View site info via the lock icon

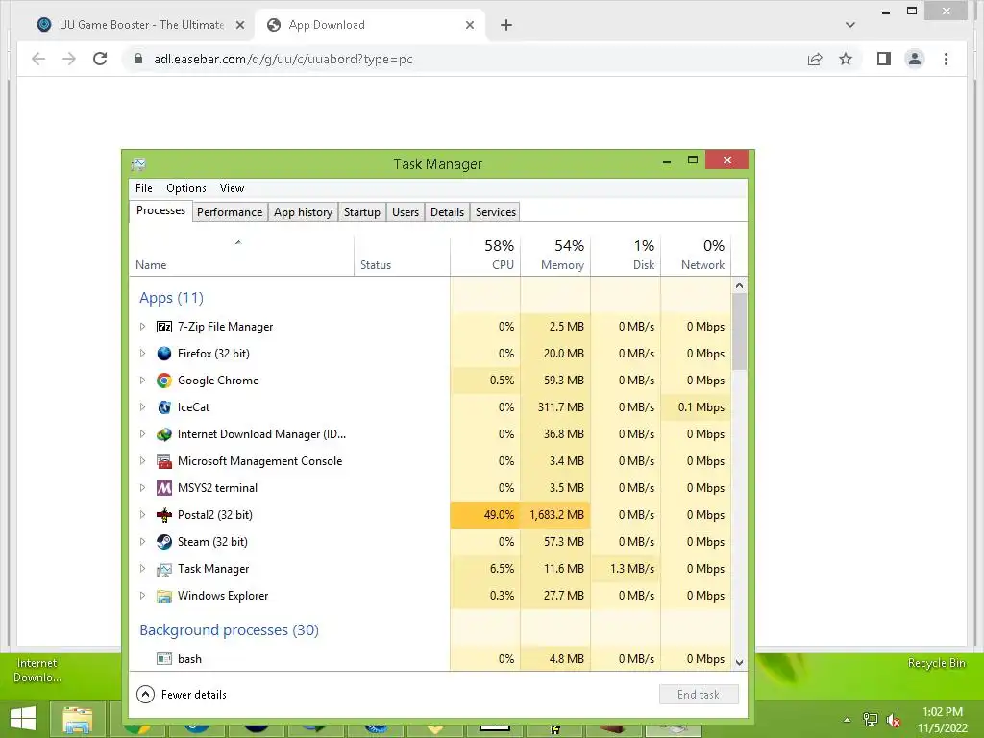click(x=138, y=59)
